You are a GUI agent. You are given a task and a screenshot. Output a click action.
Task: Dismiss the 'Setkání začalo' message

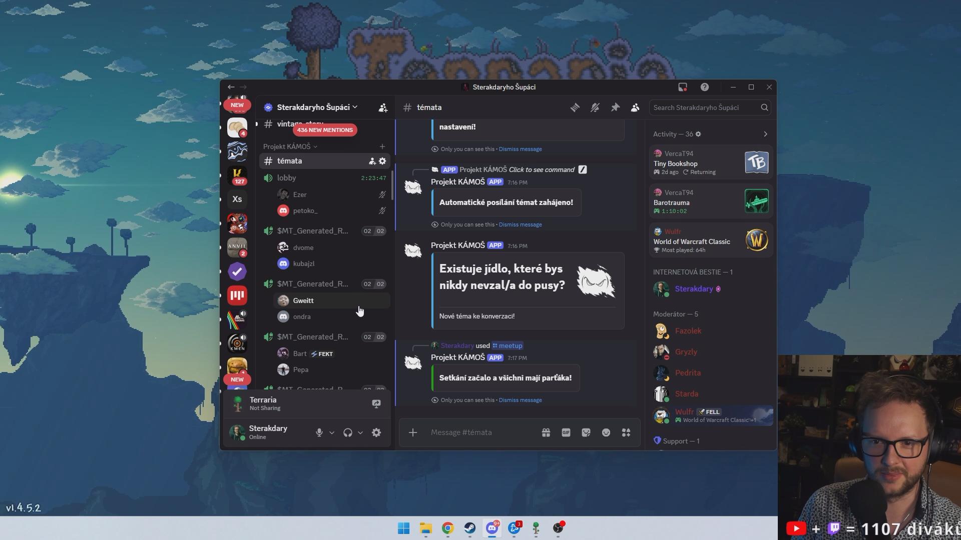pos(520,400)
